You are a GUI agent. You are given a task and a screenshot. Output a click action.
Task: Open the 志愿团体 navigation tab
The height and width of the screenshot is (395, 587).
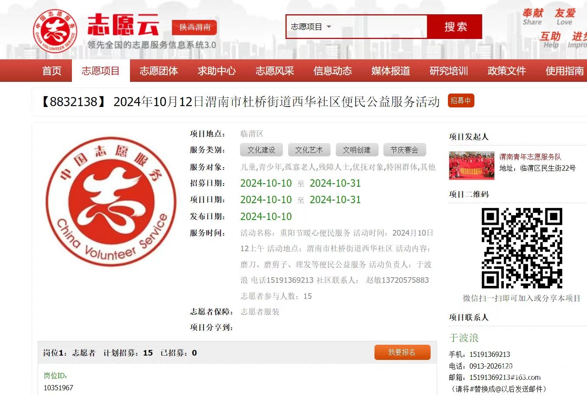pyautogui.click(x=159, y=71)
